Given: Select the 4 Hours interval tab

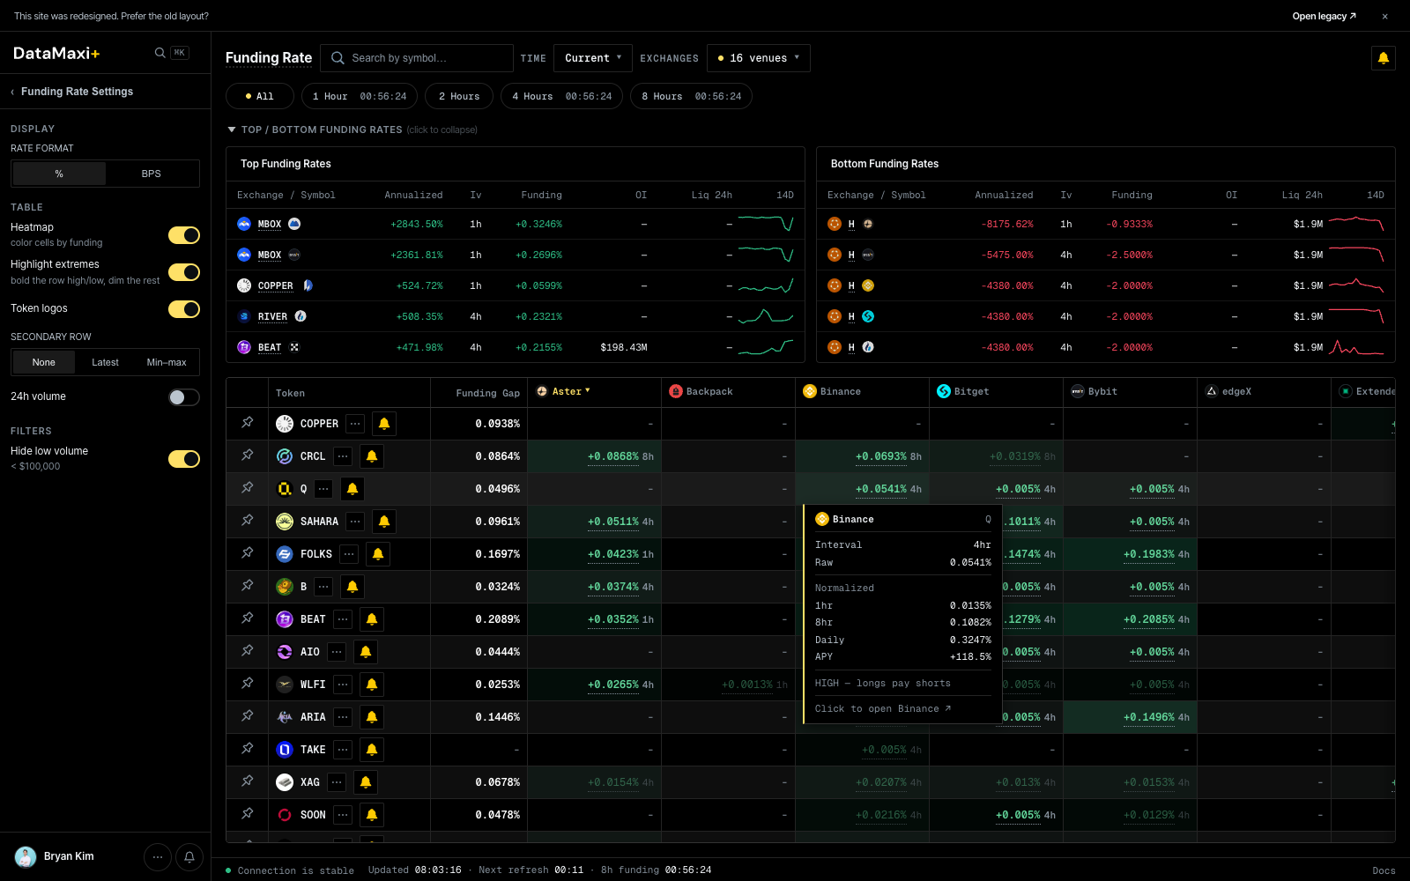Looking at the screenshot, I should tap(562, 96).
